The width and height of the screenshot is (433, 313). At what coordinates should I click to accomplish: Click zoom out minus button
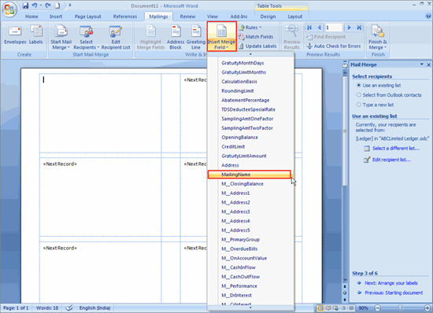click(x=377, y=307)
